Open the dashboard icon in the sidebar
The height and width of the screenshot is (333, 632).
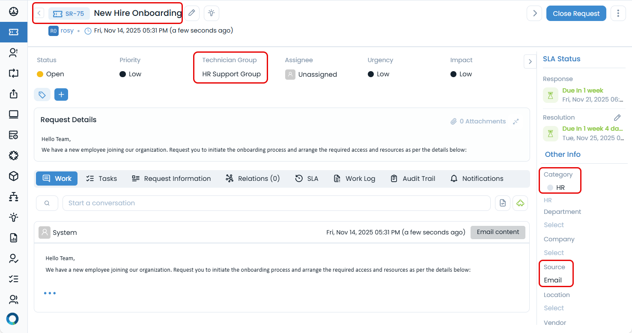pos(14,12)
